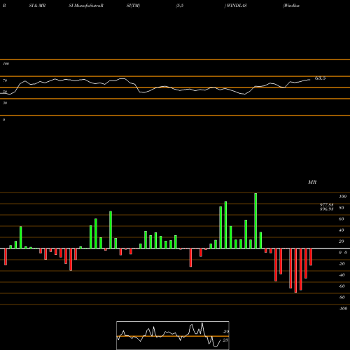Screen dimensions: 350x350
Task: Click the 'SI & MR' header label
Action: 37,6
